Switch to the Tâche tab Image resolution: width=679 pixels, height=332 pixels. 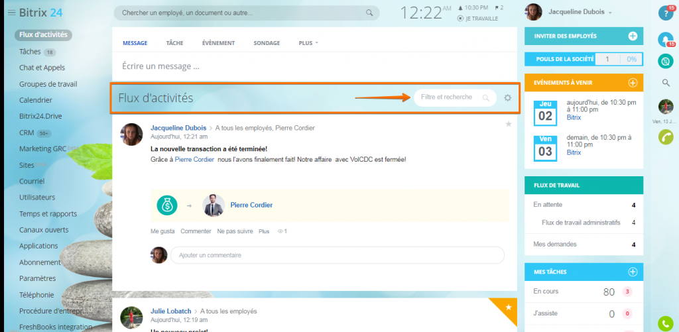coord(174,43)
